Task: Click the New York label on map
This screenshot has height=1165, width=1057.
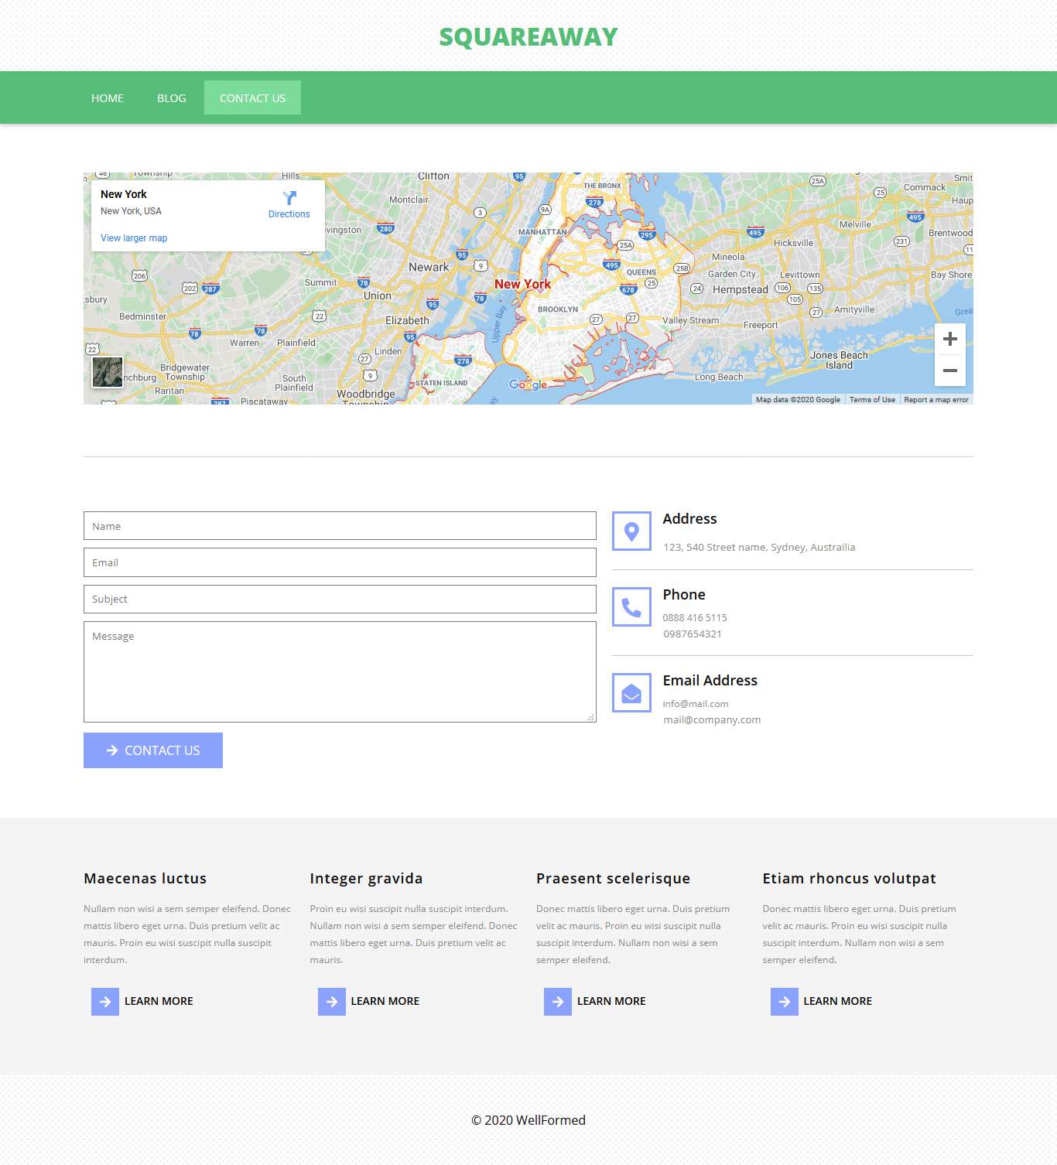Action: [x=523, y=284]
